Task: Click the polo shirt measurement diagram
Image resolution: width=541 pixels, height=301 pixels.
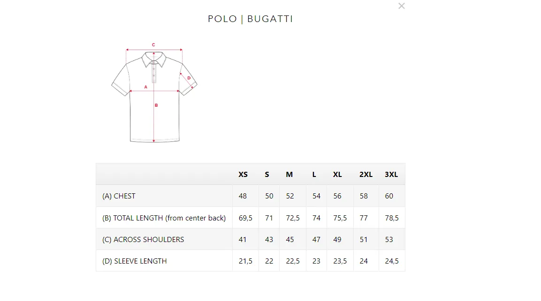Action: (154, 93)
